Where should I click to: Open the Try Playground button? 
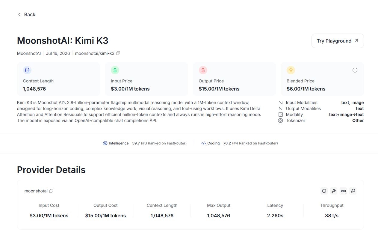point(338,41)
